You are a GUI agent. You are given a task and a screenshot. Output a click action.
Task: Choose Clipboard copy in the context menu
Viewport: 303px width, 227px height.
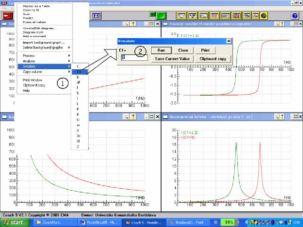point(34,85)
